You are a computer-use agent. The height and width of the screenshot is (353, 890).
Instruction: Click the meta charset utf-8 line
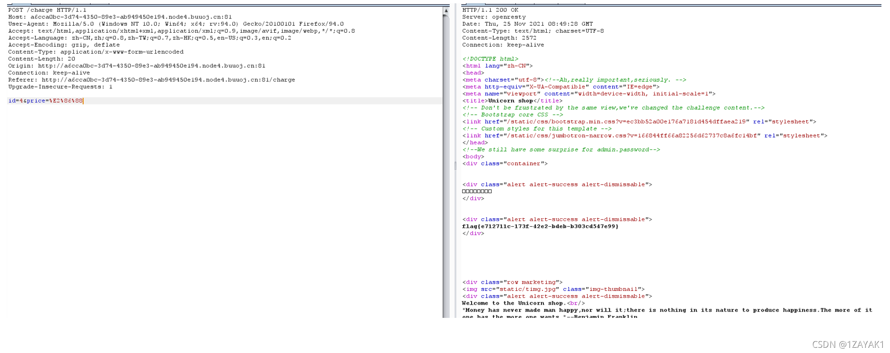(574, 80)
